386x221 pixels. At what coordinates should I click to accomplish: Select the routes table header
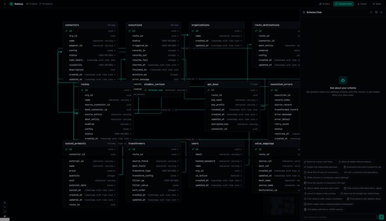(106, 84)
